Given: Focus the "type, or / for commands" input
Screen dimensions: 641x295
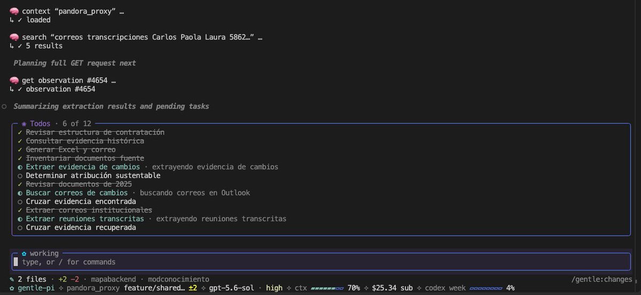Looking at the screenshot, I should click(x=320, y=262).
